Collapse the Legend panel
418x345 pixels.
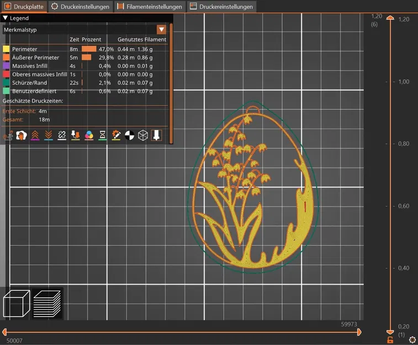(x=6, y=18)
